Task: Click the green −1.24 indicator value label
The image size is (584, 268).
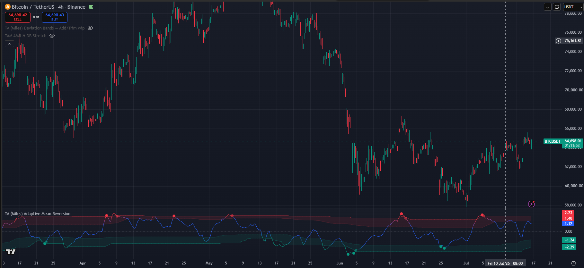Action: [569, 240]
